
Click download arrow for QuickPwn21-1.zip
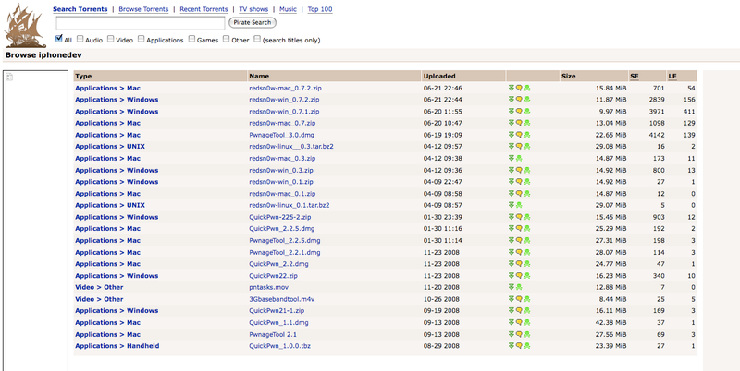click(x=512, y=310)
